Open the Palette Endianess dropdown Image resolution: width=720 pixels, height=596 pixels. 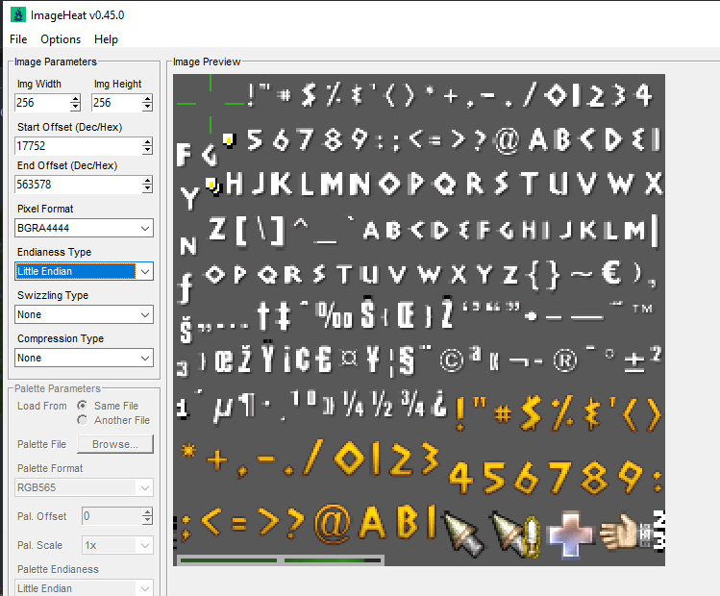(x=84, y=588)
